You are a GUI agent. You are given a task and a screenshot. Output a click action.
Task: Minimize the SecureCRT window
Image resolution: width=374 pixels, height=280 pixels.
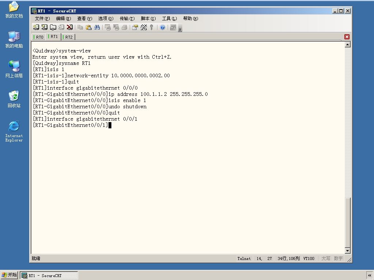335,11
